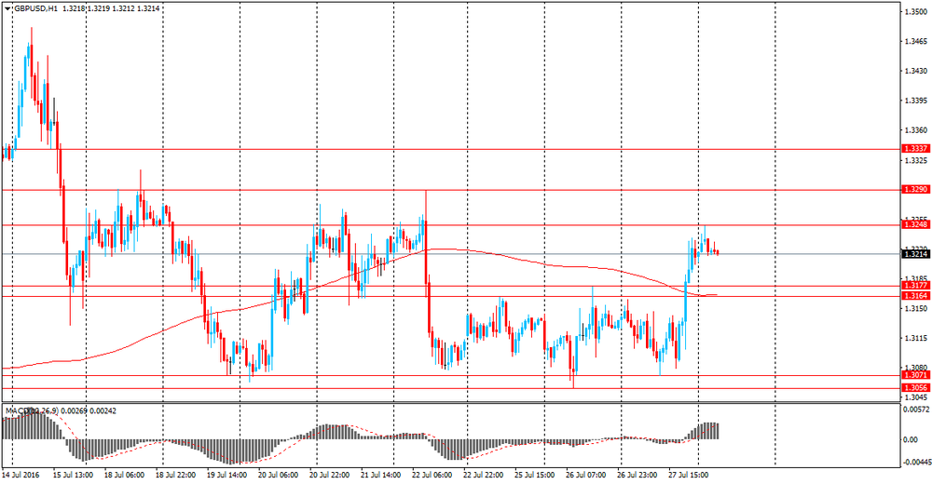Viewport: 932px width, 484px height.
Task: Select the 1.3177 red price level tag
Action: (x=915, y=286)
